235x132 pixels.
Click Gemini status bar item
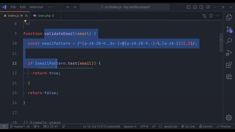pos(206,126)
